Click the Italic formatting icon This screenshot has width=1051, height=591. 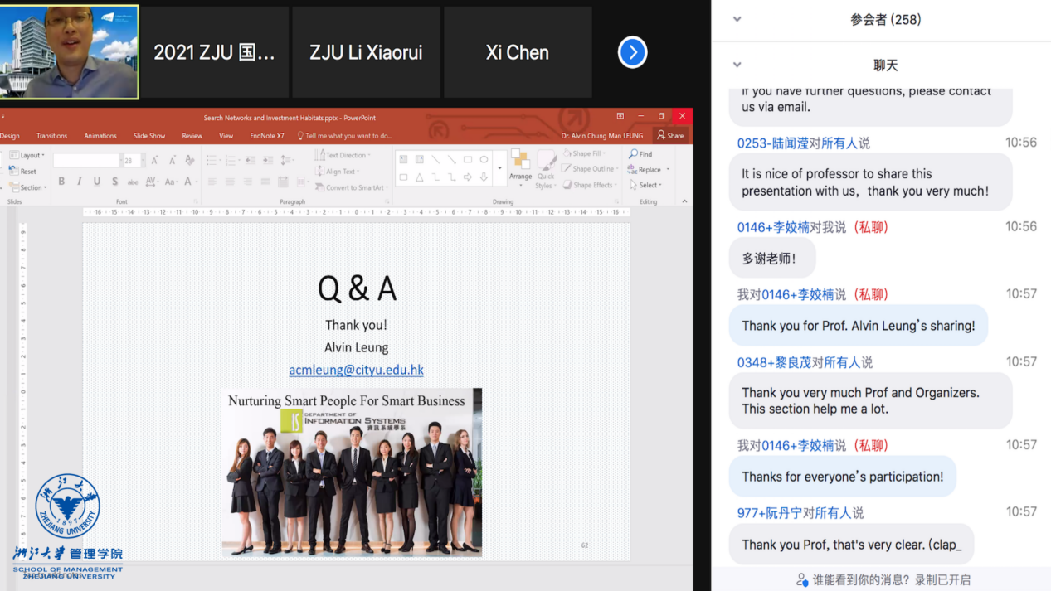(79, 182)
